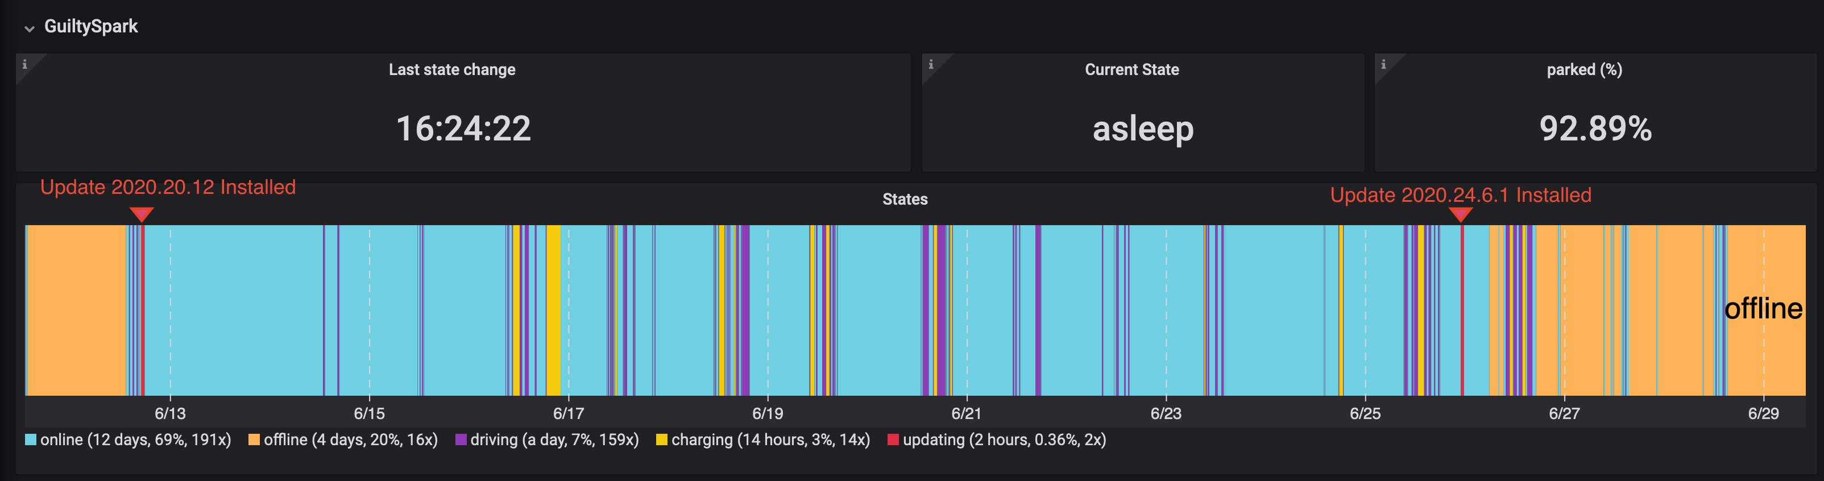Viewport: 1824px width, 481px height.
Task: Click the 6/29 time axis label
Action: click(x=1763, y=413)
